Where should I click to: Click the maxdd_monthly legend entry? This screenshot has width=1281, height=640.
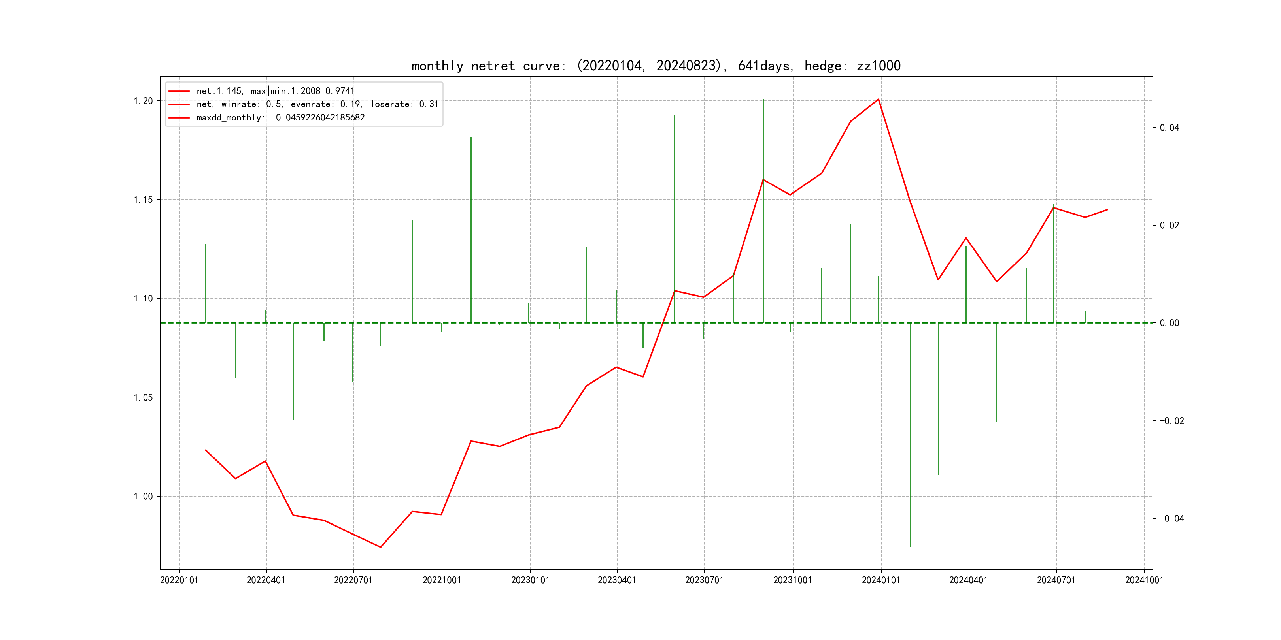click(x=280, y=118)
